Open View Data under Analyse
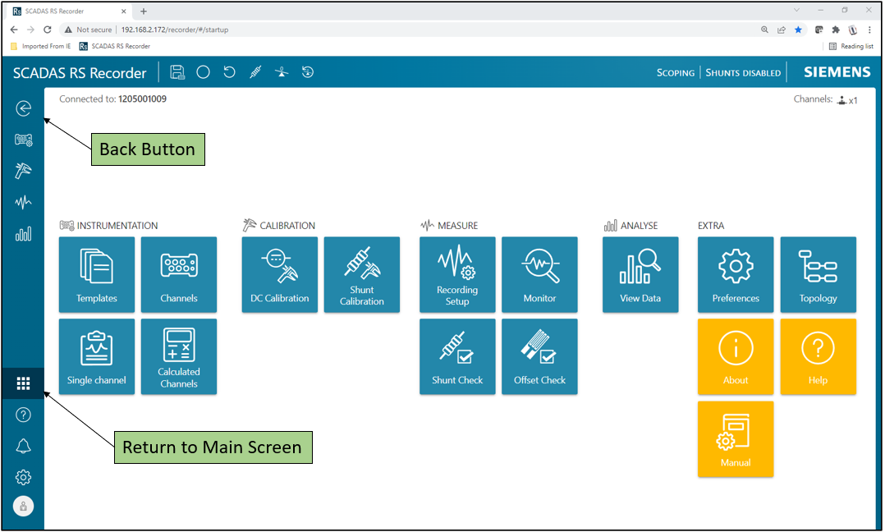The image size is (885, 532). pyautogui.click(x=640, y=274)
